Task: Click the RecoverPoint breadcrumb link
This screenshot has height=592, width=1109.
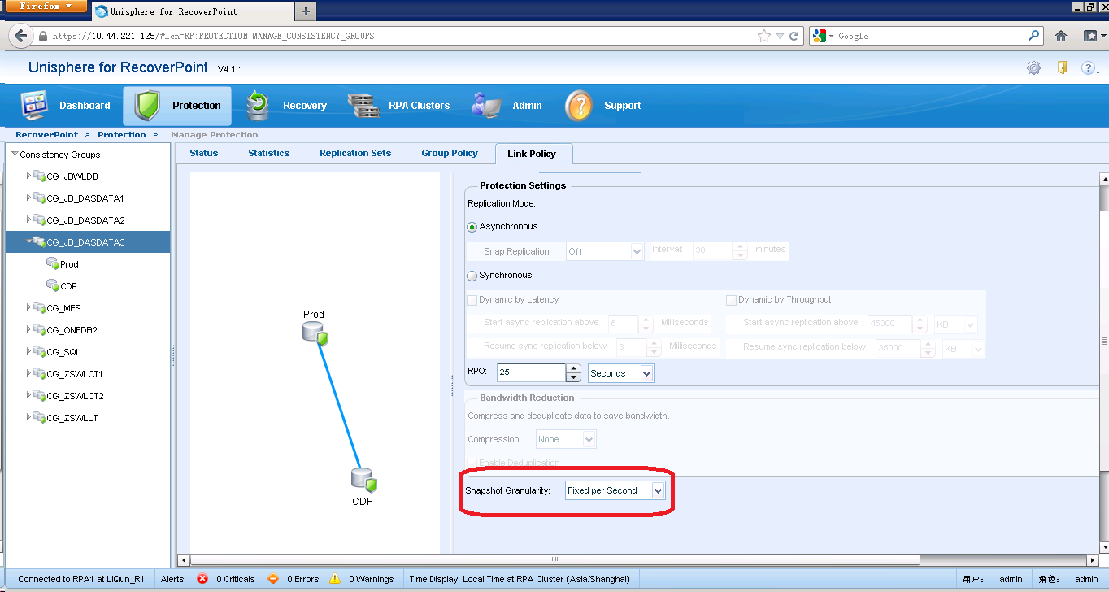Action: [47, 135]
